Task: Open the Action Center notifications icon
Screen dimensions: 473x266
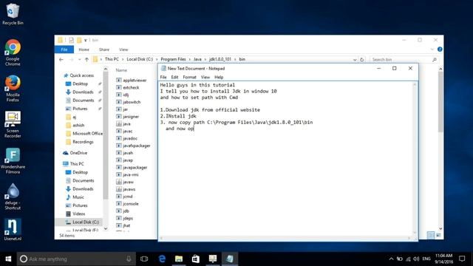Action: [x=462, y=259]
